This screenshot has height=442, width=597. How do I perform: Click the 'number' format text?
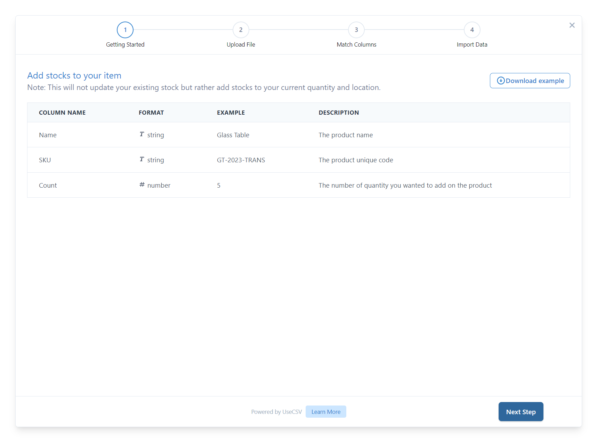[159, 185]
